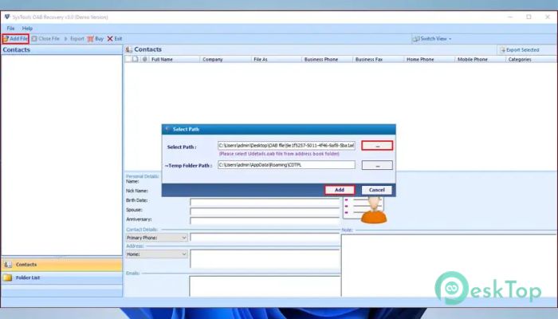
Task: Click the document icon column header
Action: [x=136, y=59]
